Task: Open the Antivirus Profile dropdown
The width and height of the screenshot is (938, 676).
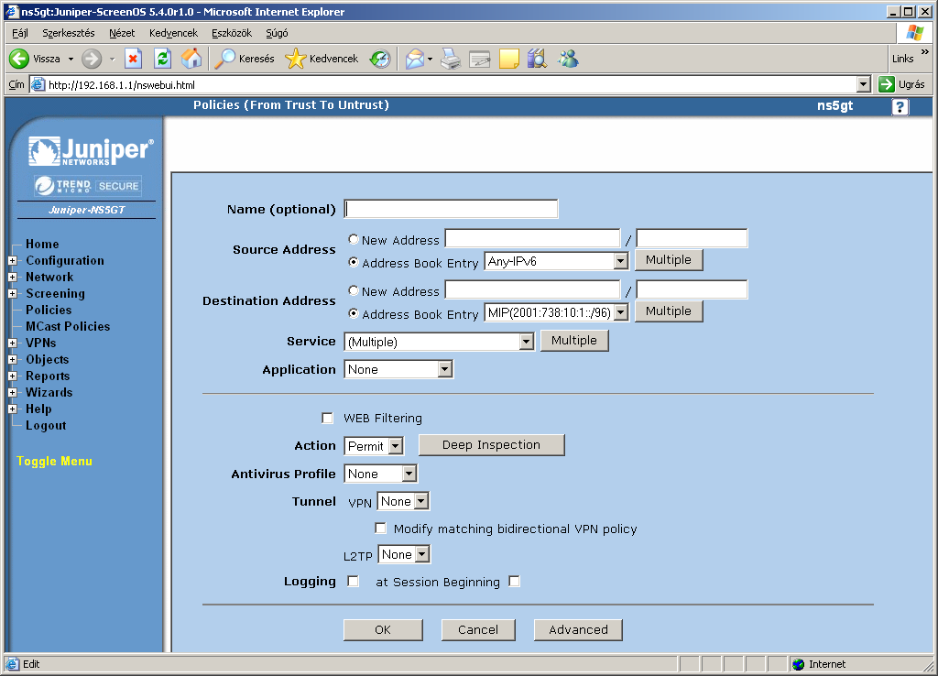Action: [380, 474]
